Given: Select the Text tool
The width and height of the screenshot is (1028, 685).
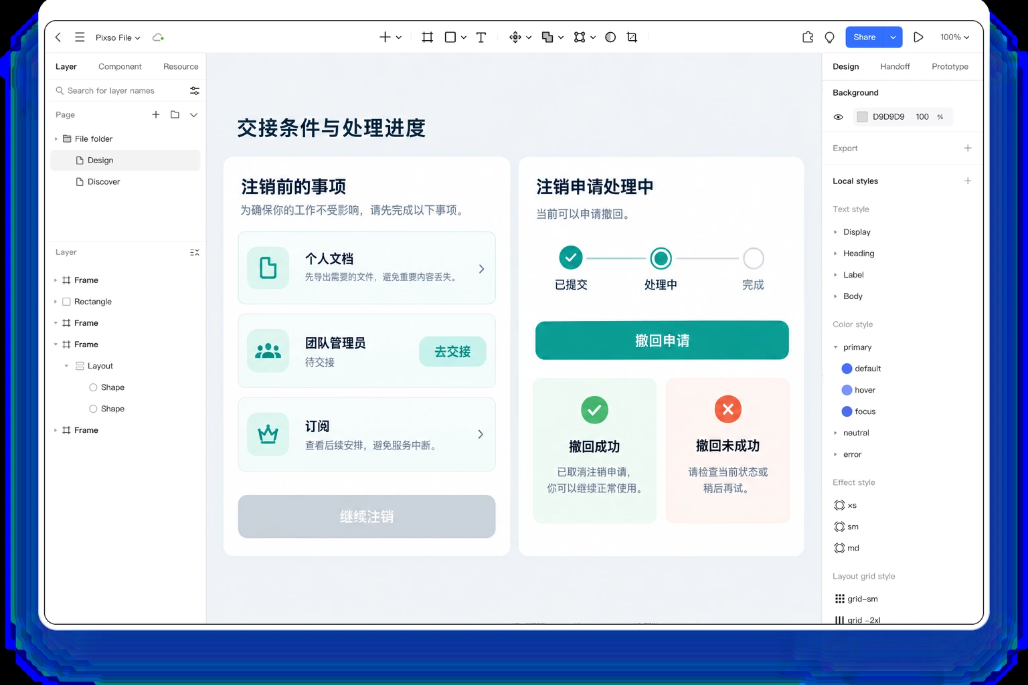Looking at the screenshot, I should click(481, 37).
